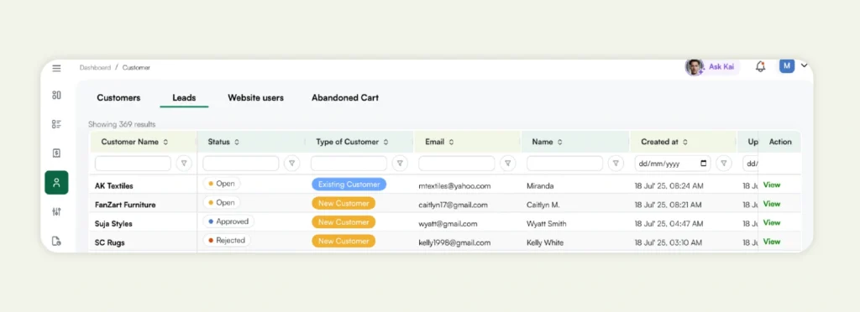This screenshot has height=312, width=860.
Task: Click the Open status of AK Textiles
Action: point(222,184)
